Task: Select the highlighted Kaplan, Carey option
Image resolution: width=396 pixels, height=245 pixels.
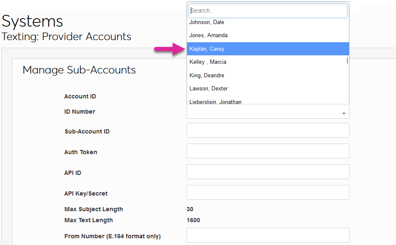Action: coord(207,49)
